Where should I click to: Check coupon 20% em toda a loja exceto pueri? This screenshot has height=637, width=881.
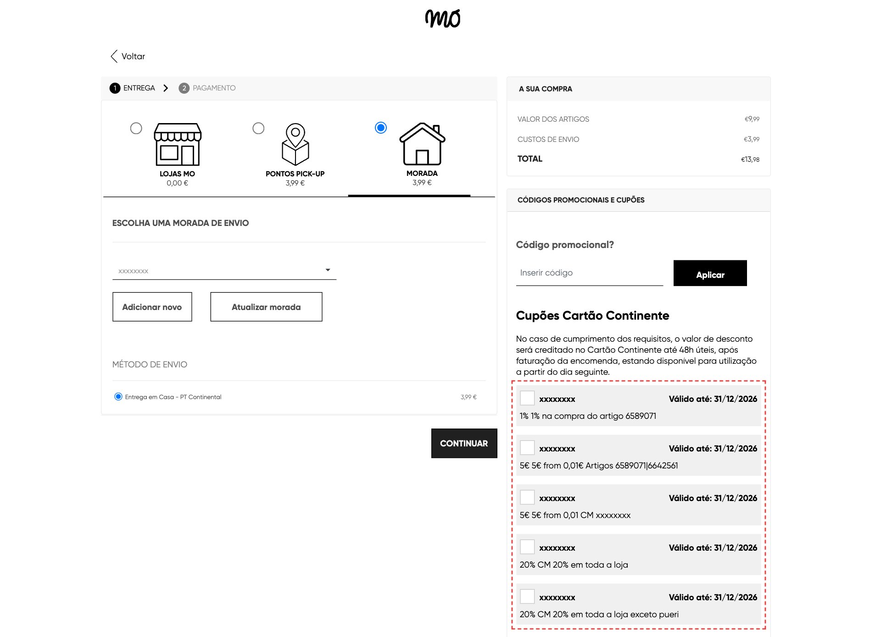pos(527,596)
